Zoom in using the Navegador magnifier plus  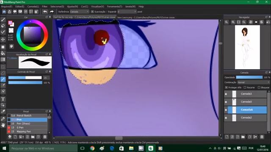(233, 22)
